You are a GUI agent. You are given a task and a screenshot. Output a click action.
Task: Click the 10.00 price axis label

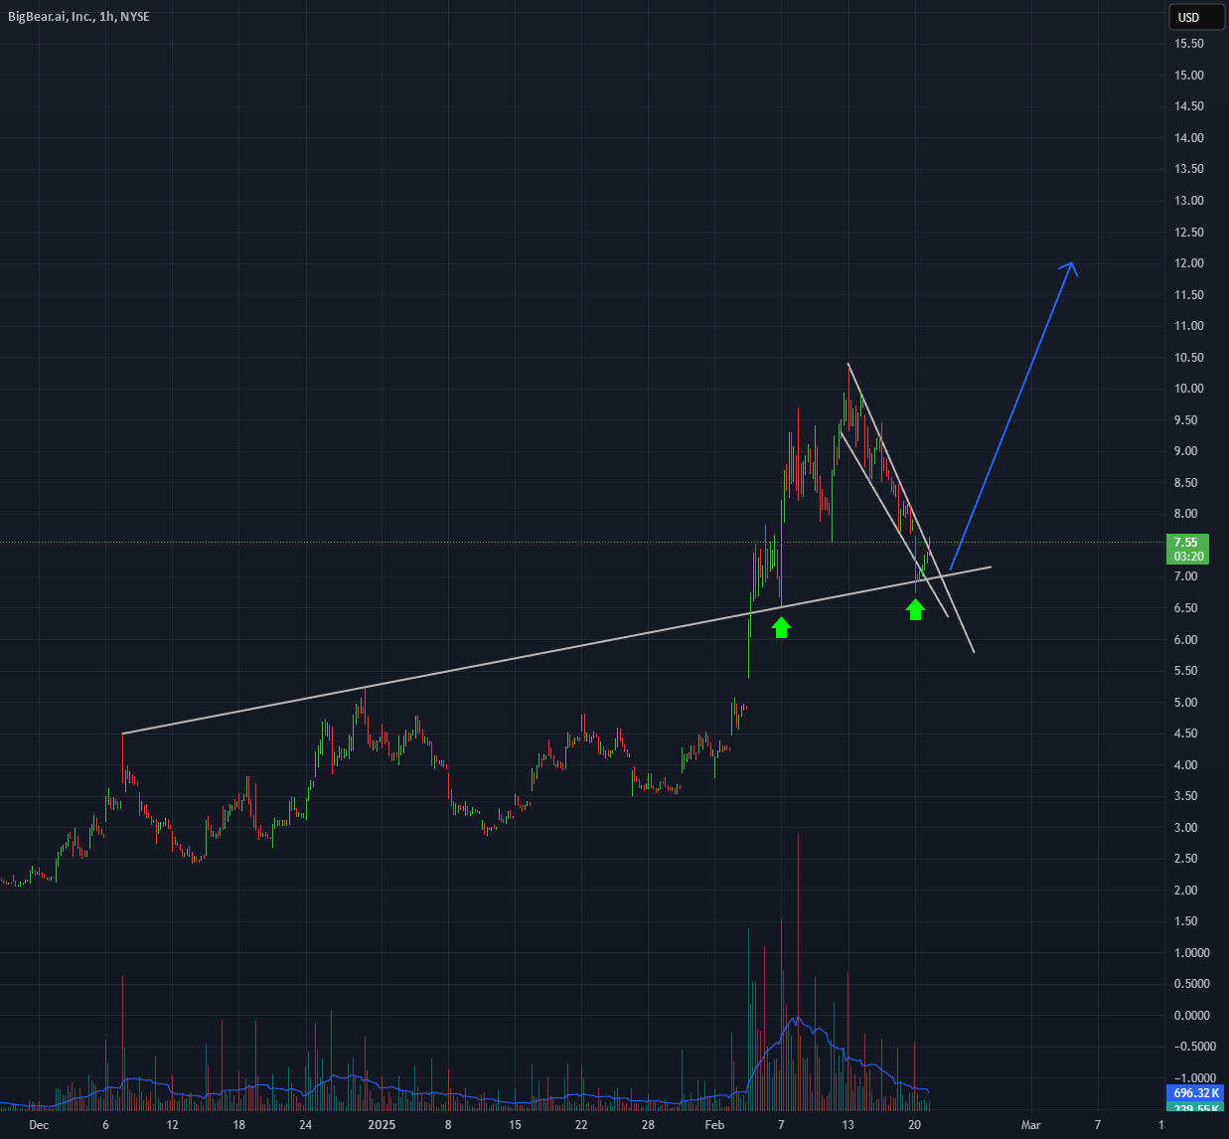point(1188,389)
